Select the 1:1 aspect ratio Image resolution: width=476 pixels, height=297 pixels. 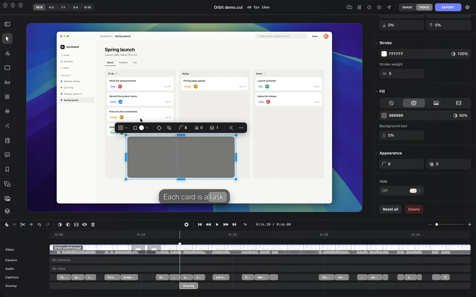[x=63, y=7]
